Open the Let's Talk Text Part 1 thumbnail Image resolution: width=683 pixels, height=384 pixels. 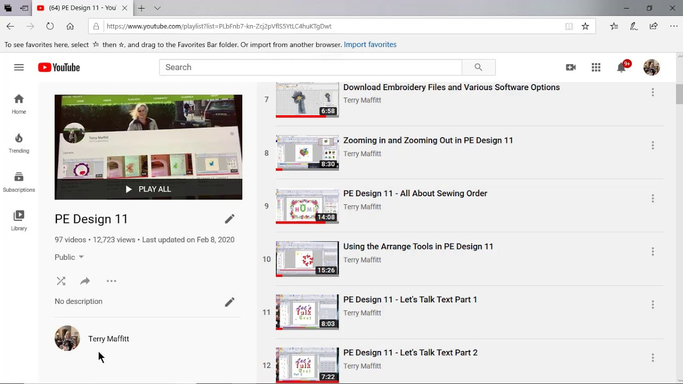tap(307, 312)
